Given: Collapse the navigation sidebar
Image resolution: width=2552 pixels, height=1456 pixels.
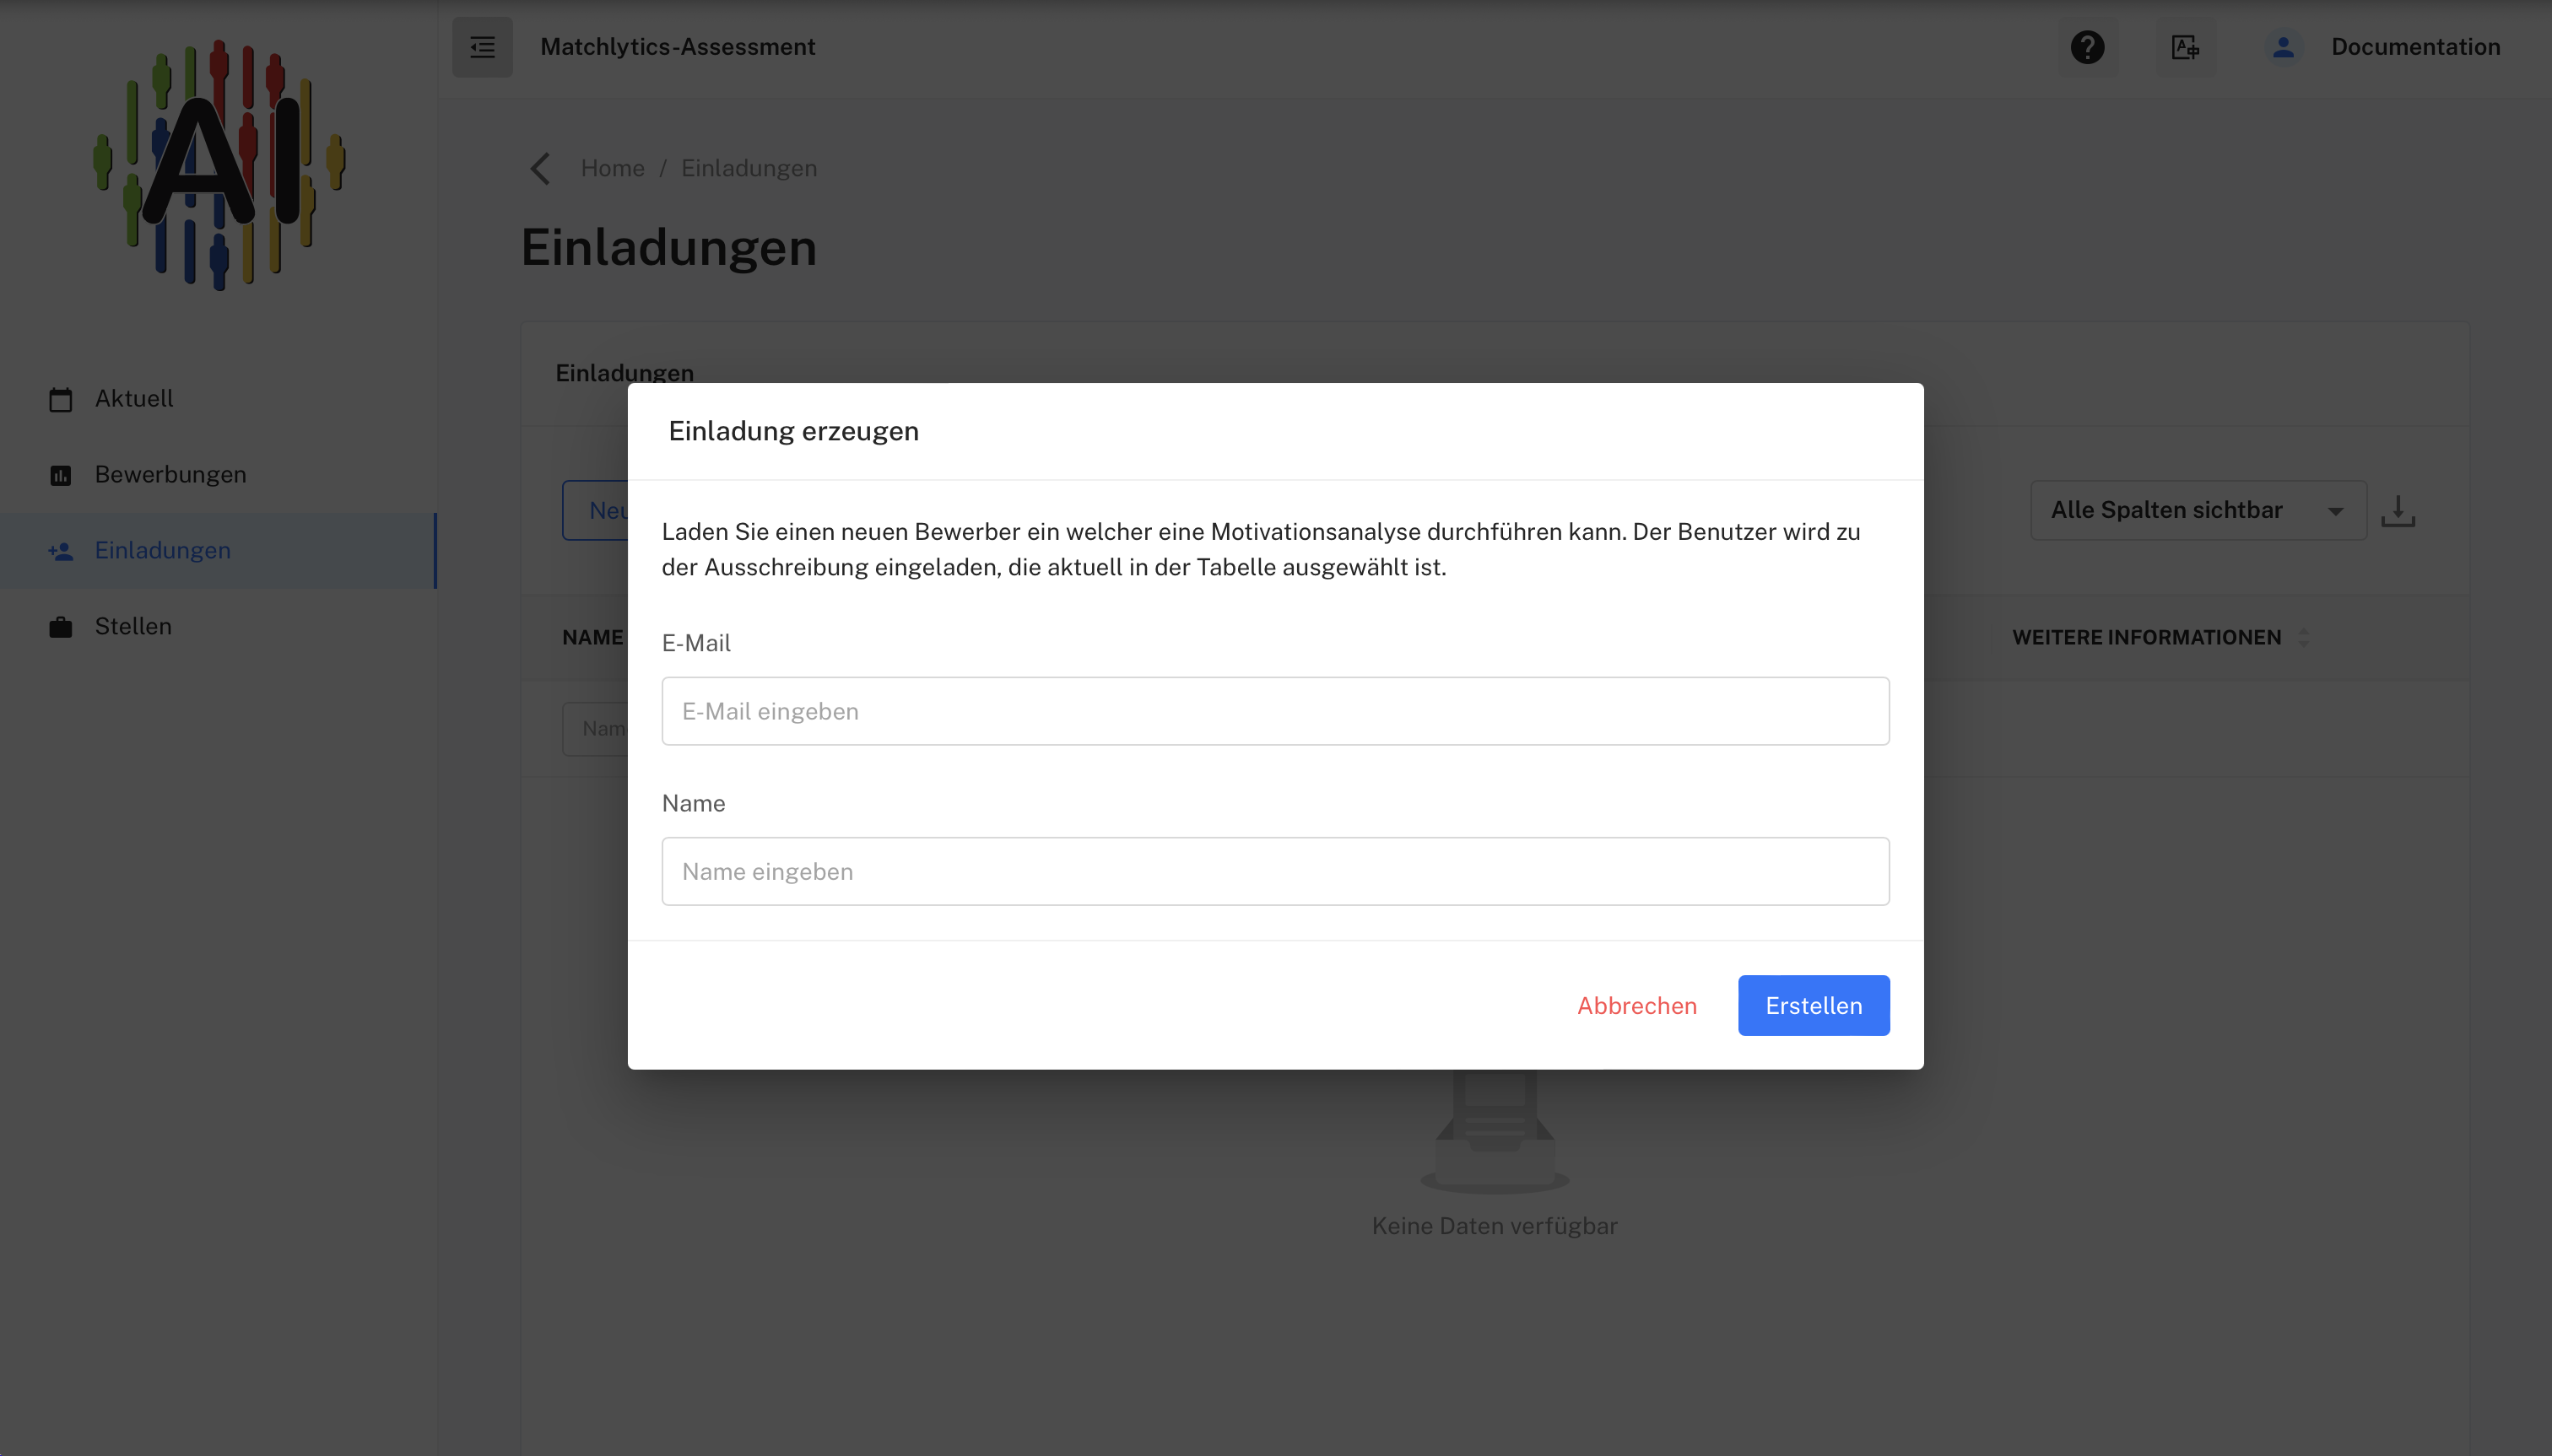Looking at the screenshot, I should pyautogui.click(x=482, y=46).
